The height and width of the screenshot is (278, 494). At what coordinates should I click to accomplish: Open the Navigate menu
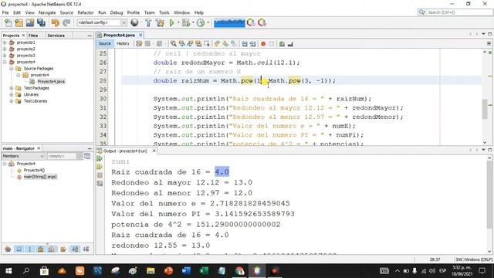click(x=47, y=12)
